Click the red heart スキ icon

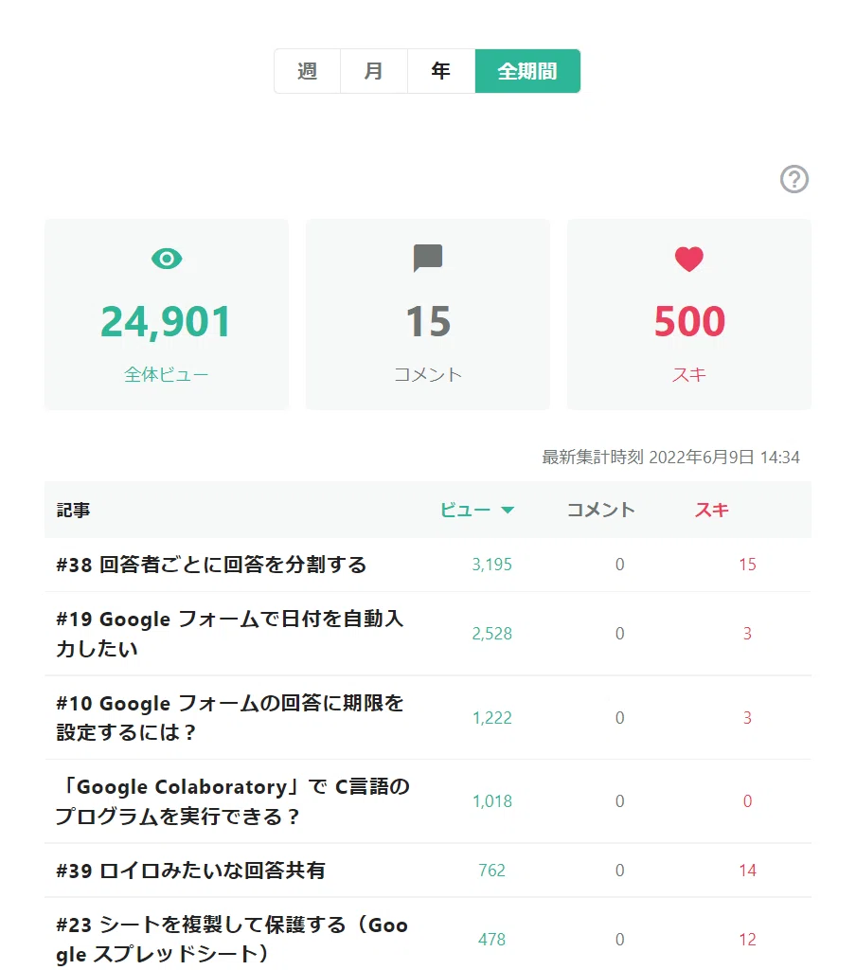(x=689, y=259)
